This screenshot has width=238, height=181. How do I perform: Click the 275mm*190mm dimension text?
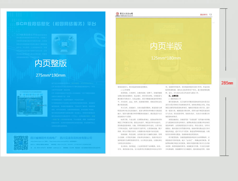coord(51,75)
